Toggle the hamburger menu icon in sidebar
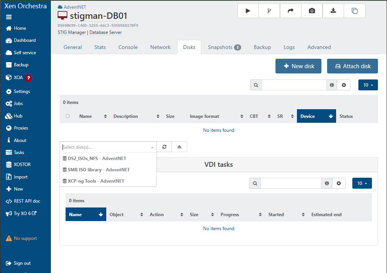The height and width of the screenshot is (273, 387). [x=9, y=17]
